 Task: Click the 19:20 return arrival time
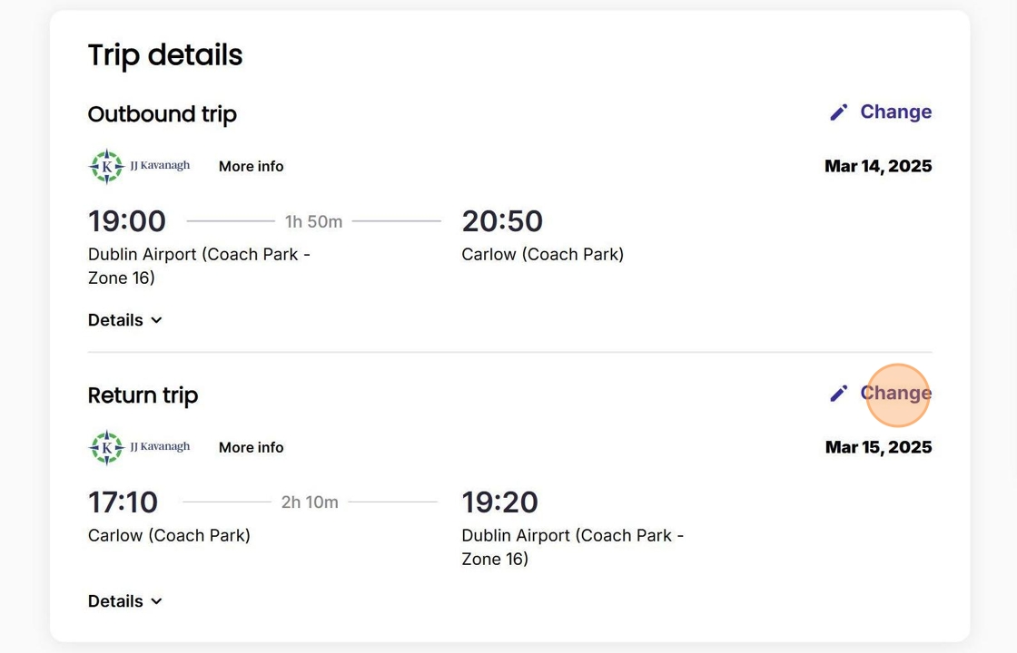(499, 502)
